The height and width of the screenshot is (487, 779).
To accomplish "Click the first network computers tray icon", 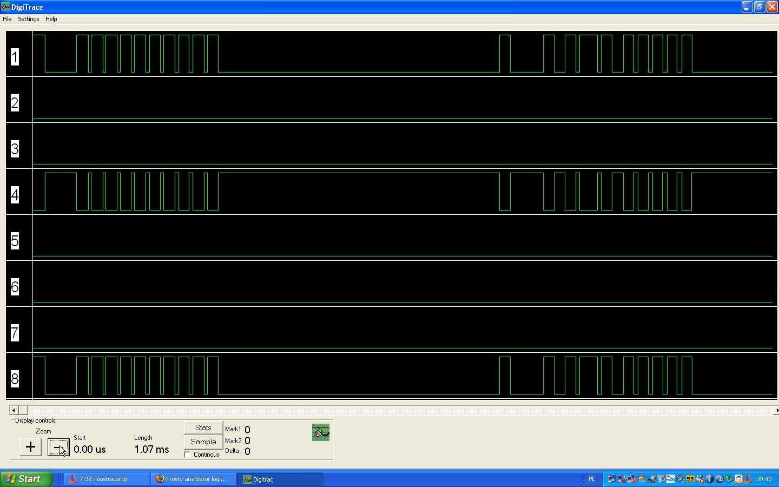I will click(x=611, y=479).
